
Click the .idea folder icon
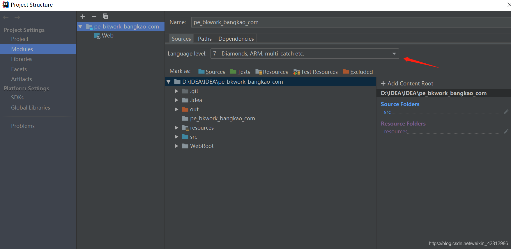click(185, 100)
